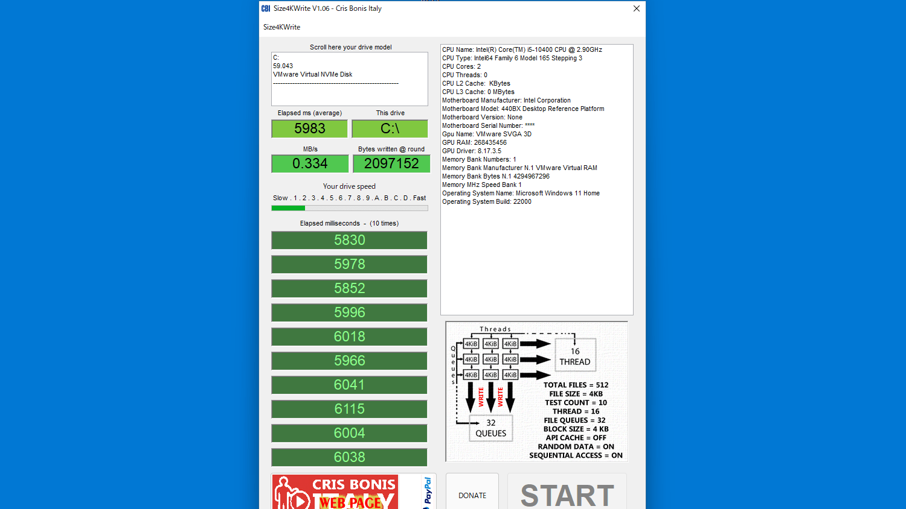Click the 16 THREAD box in diagram
This screenshot has width=906, height=509.
coord(575,356)
